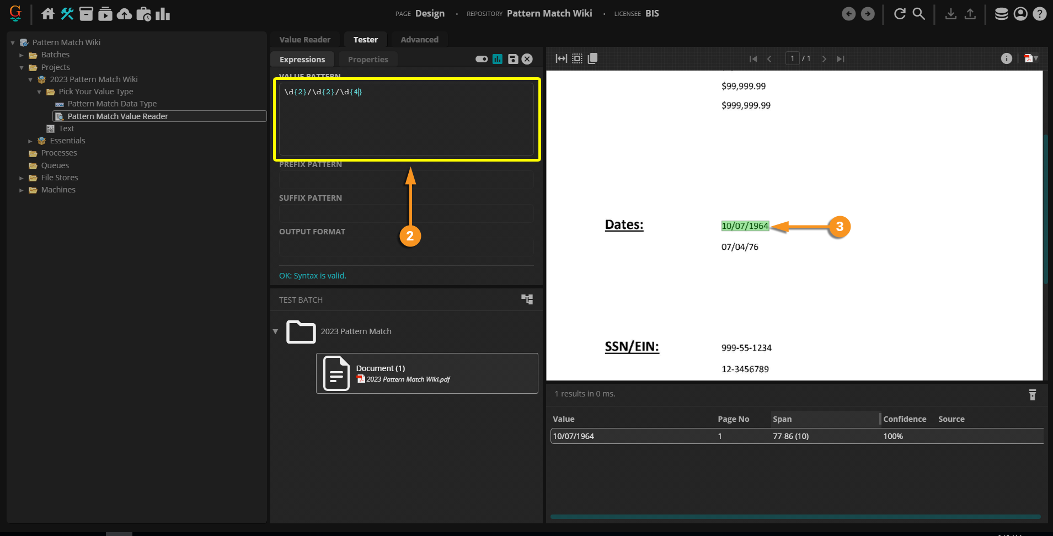Open the help question mark icon
Screen dimensions: 1053x536
pos(1040,14)
